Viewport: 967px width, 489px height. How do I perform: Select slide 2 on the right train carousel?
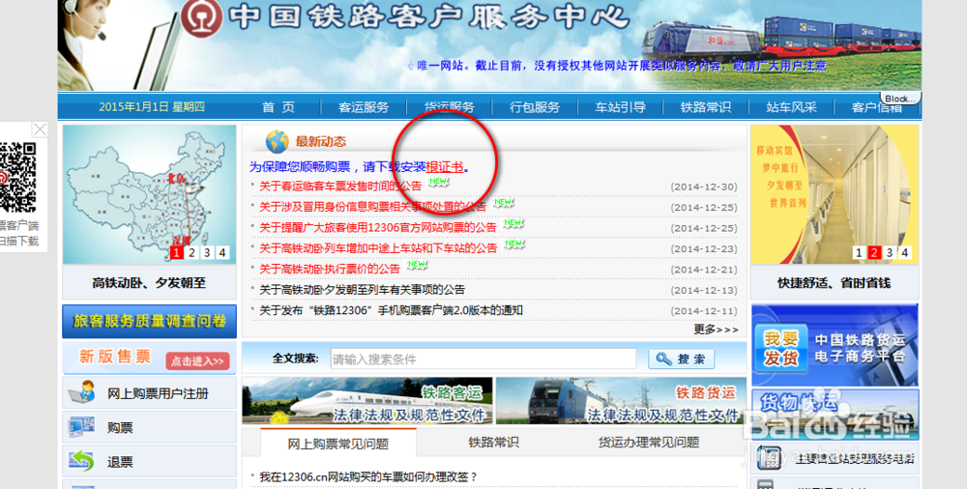click(x=874, y=252)
